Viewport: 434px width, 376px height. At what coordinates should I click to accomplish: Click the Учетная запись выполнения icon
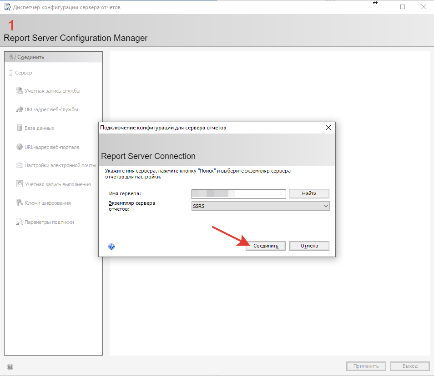[20, 184]
